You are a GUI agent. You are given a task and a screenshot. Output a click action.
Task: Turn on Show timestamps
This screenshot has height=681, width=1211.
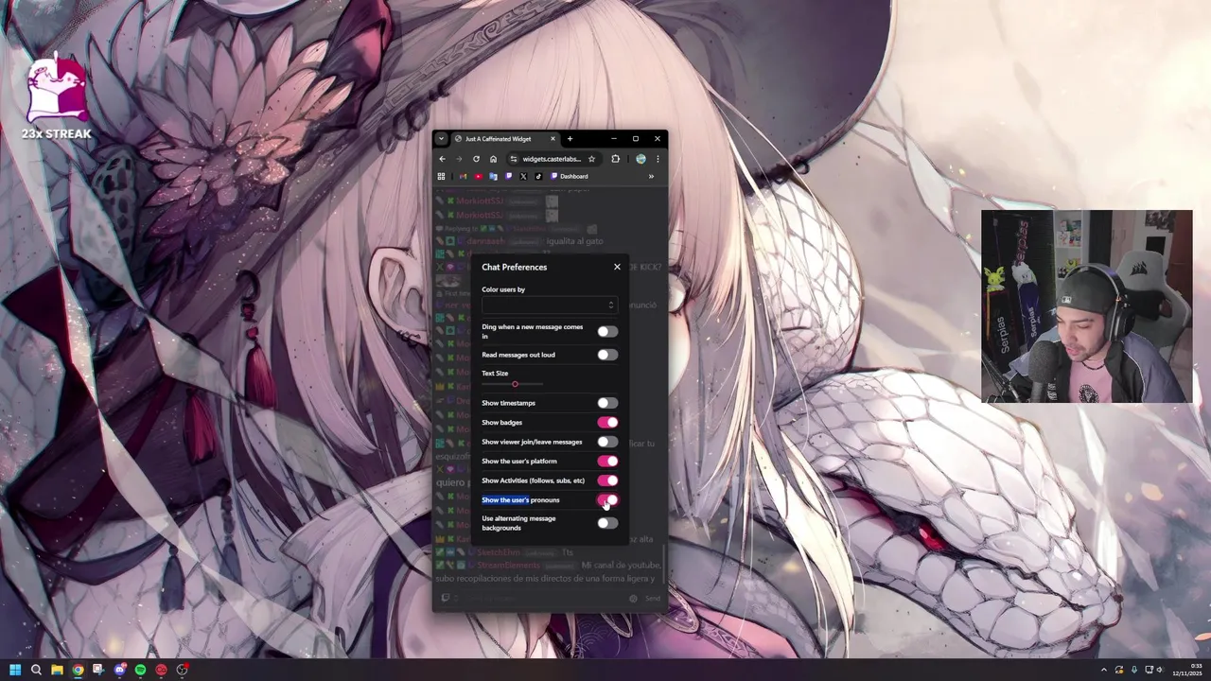[607, 403]
